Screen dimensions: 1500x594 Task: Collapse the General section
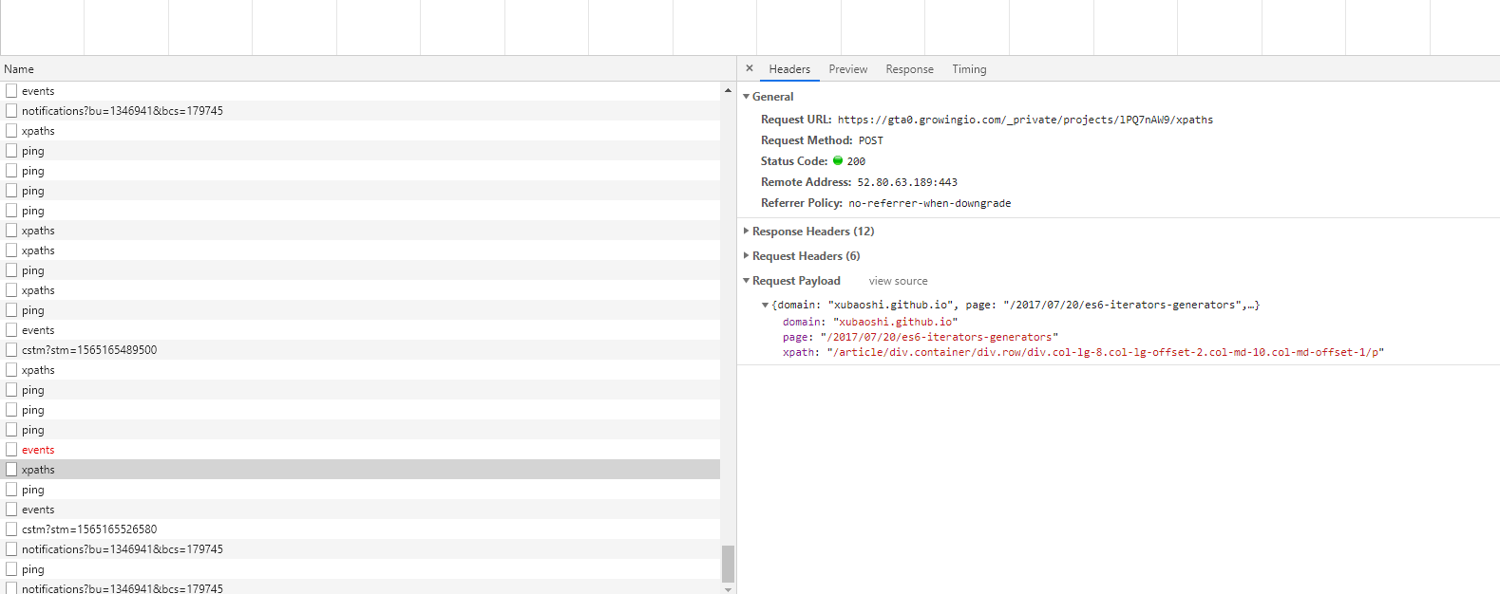(747, 97)
